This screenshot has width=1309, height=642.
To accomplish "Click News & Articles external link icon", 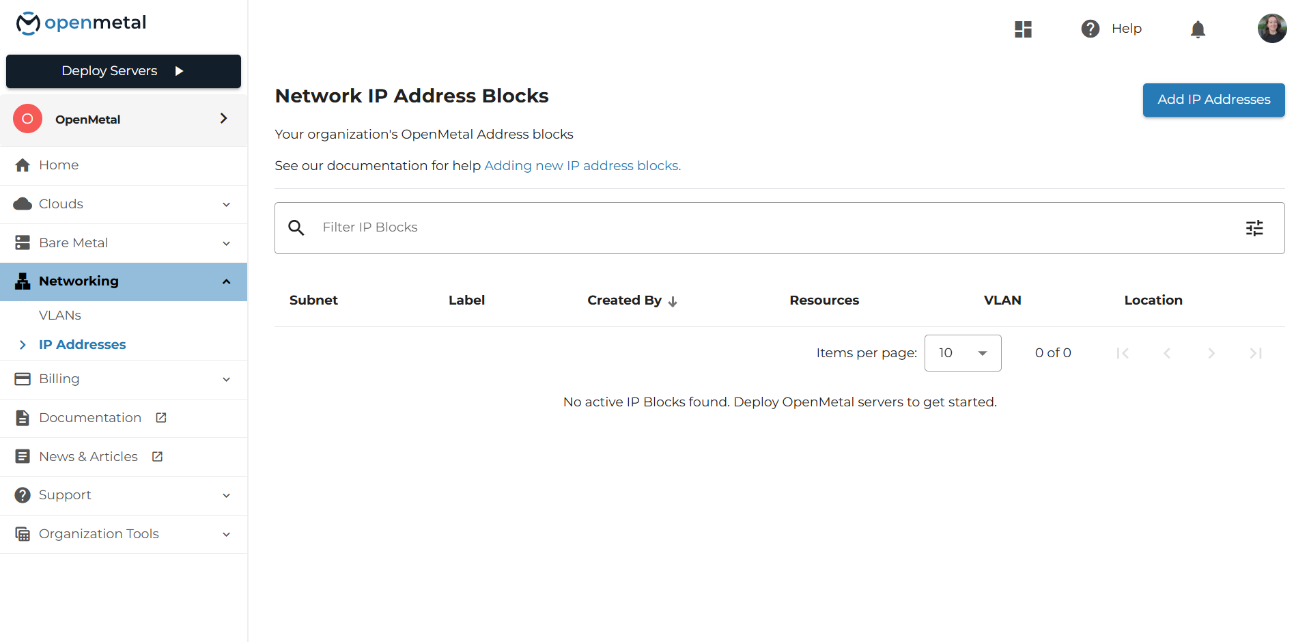I will [x=157, y=457].
